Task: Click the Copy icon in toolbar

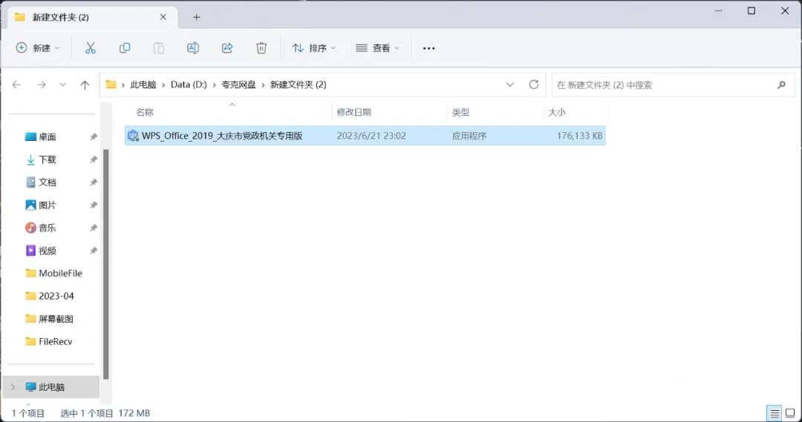Action: (x=124, y=48)
